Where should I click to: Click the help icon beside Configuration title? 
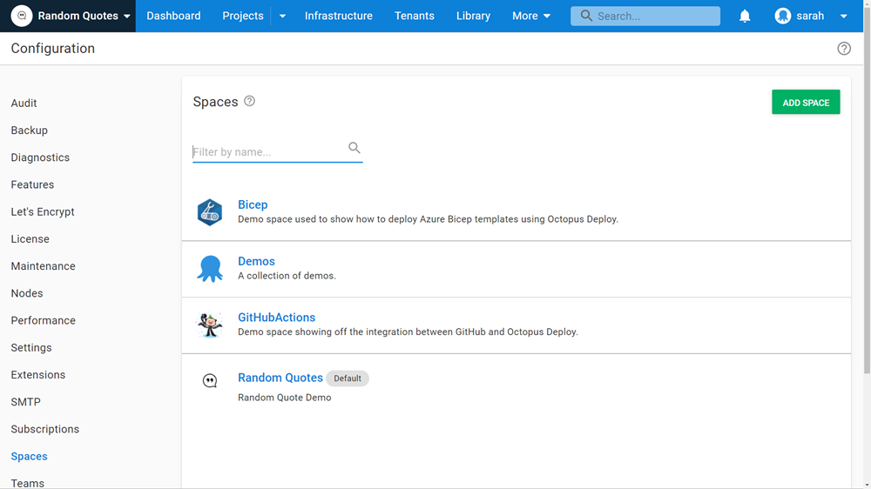click(844, 48)
